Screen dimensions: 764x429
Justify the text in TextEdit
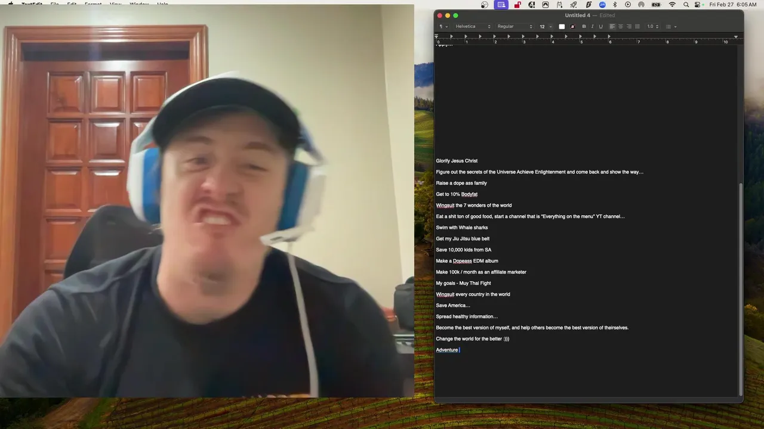tap(637, 26)
